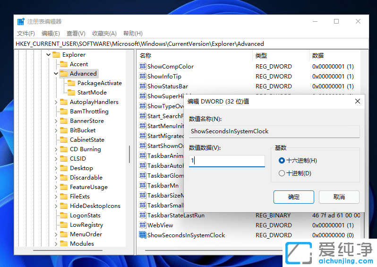Click the ShowInfoTip value icon

[143, 76]
